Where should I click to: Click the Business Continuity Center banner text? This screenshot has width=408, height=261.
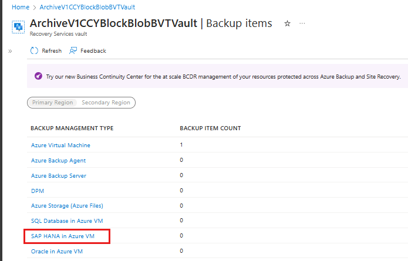(223, 77)
